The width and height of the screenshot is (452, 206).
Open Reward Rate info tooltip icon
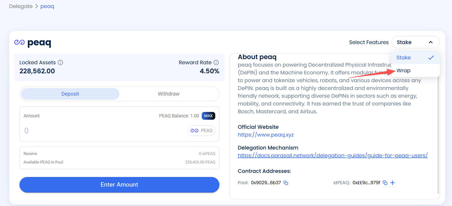tap(216, 62)
